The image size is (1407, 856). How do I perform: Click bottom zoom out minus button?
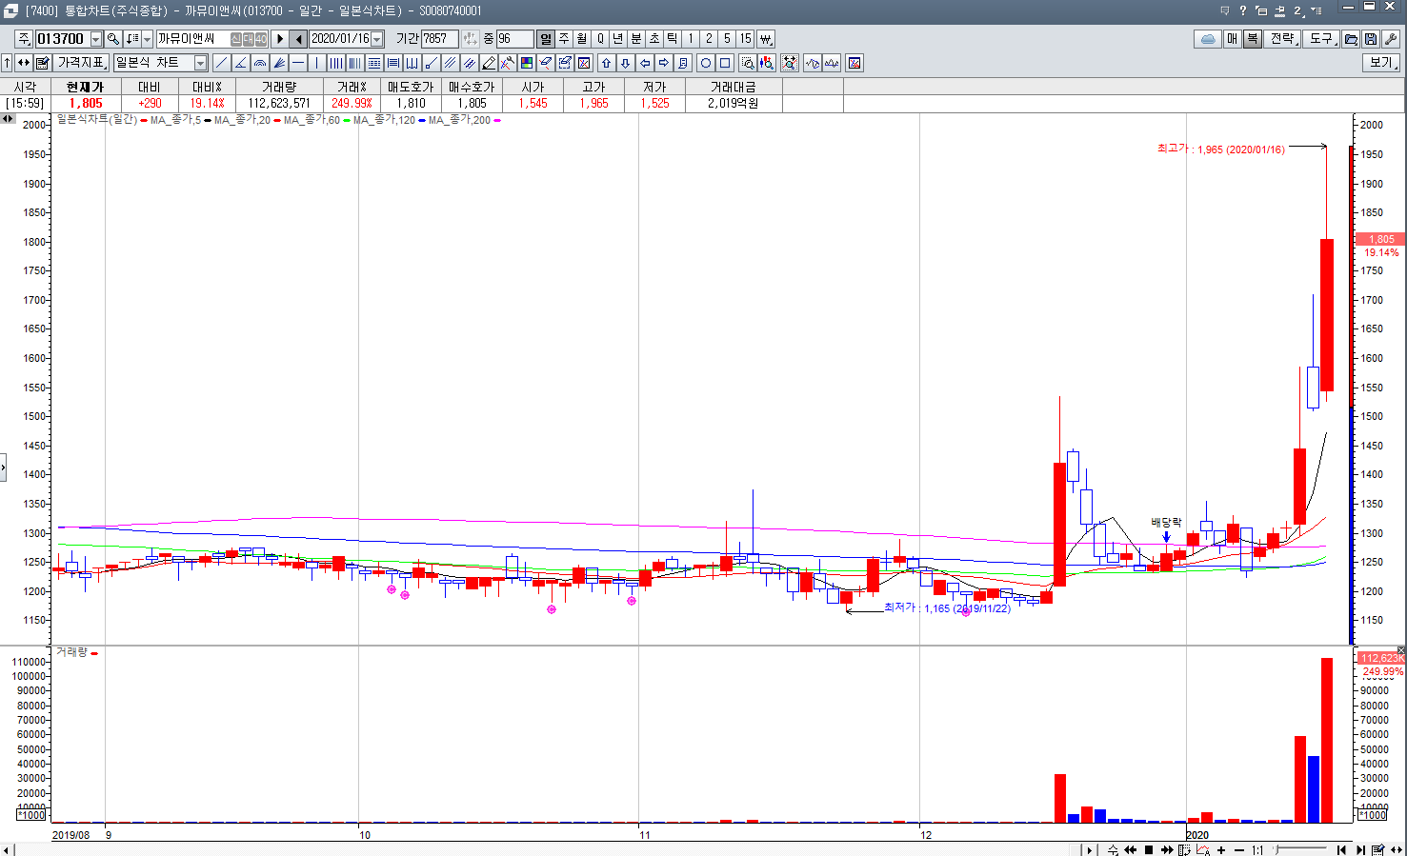tap(1238, 849)
